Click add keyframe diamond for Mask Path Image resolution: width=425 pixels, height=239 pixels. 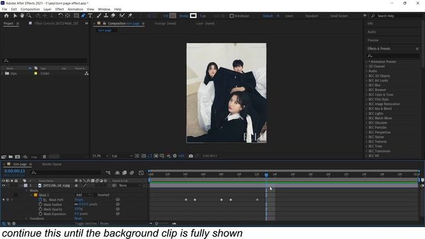[7, 199]
